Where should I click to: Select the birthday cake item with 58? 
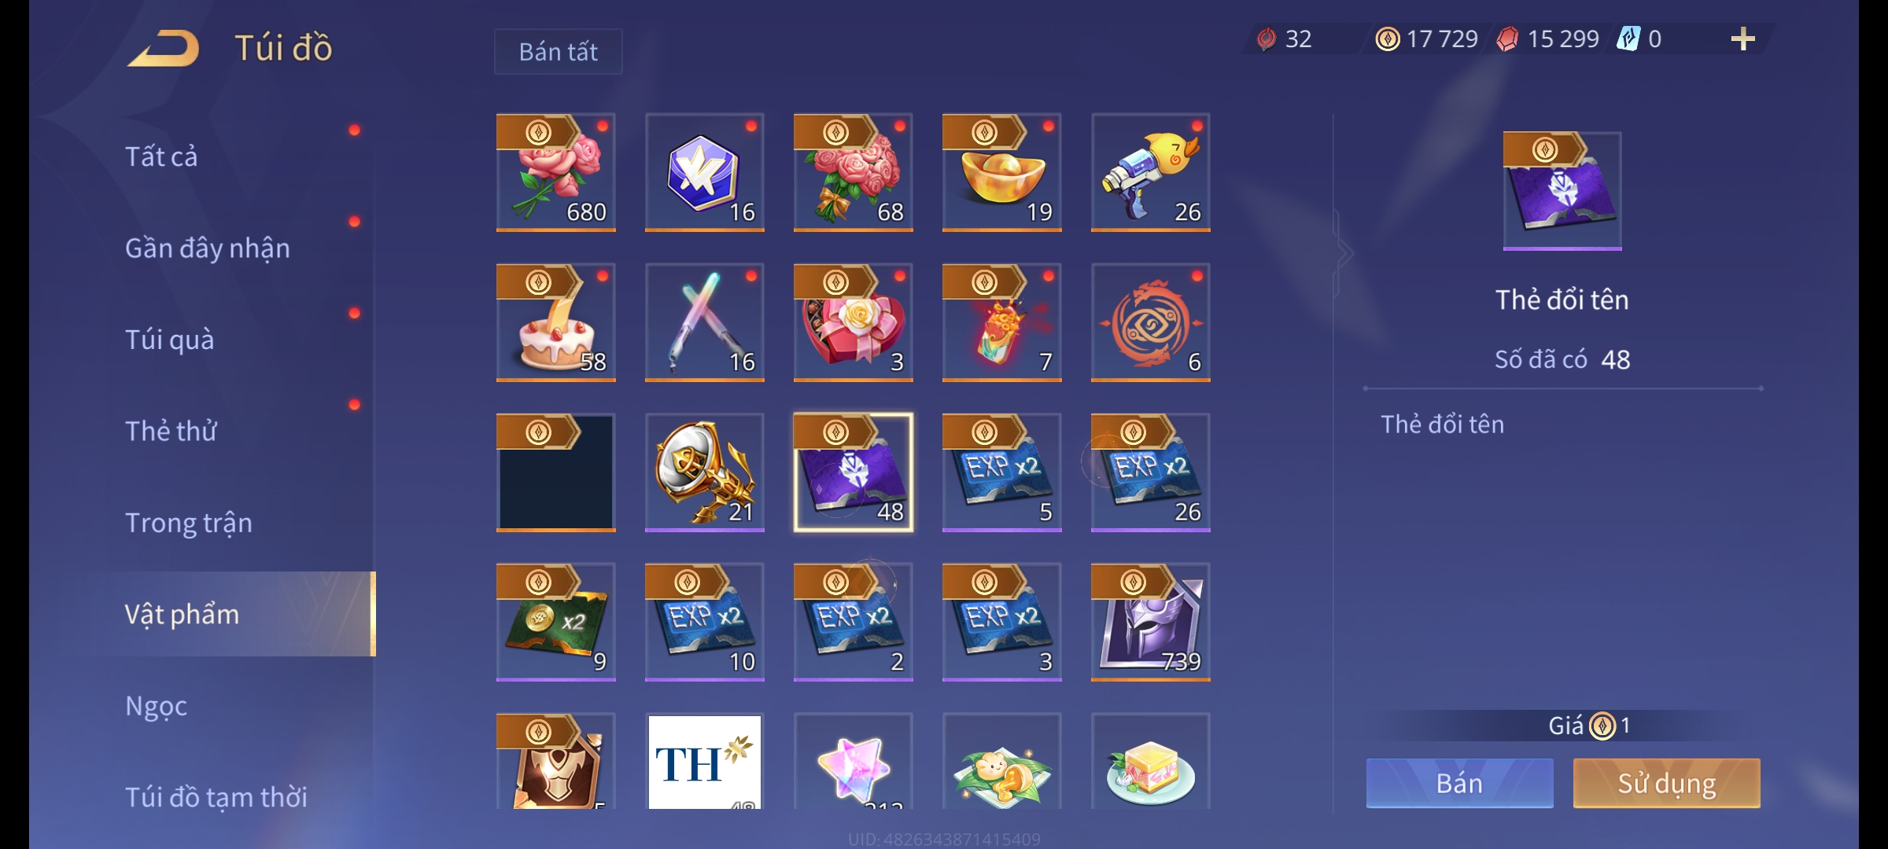pyautogui.click(x=555, y=322)
